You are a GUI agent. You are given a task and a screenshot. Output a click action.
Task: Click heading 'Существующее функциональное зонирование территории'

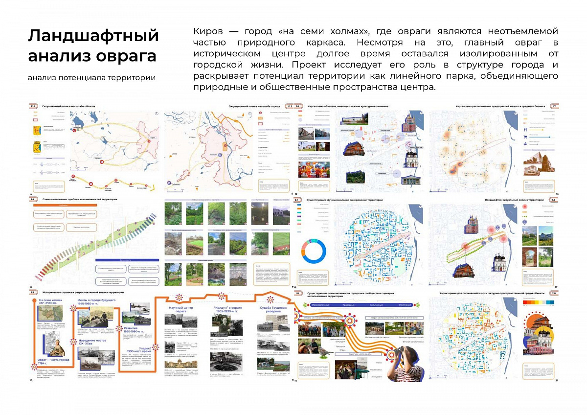click(344, 200)
